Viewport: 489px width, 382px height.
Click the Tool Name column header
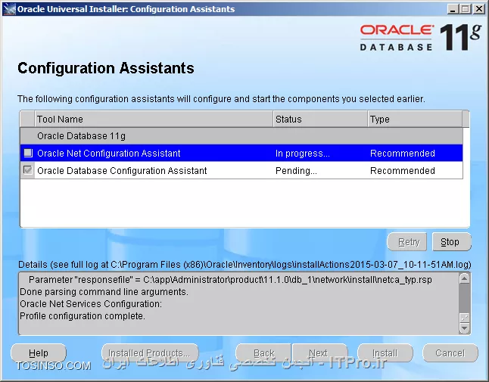coord(154,120)
